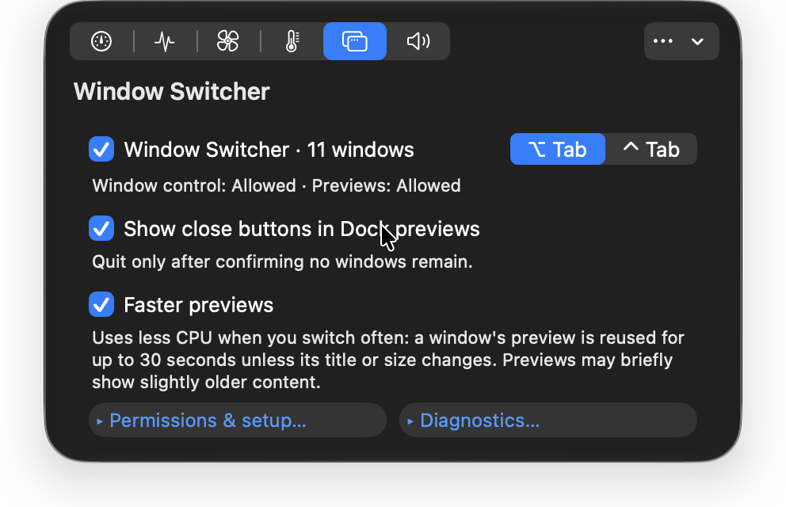Viewport: 786px width, 507px height.
Task: Open the dashboard gauge tab
Action: (101, 41)
